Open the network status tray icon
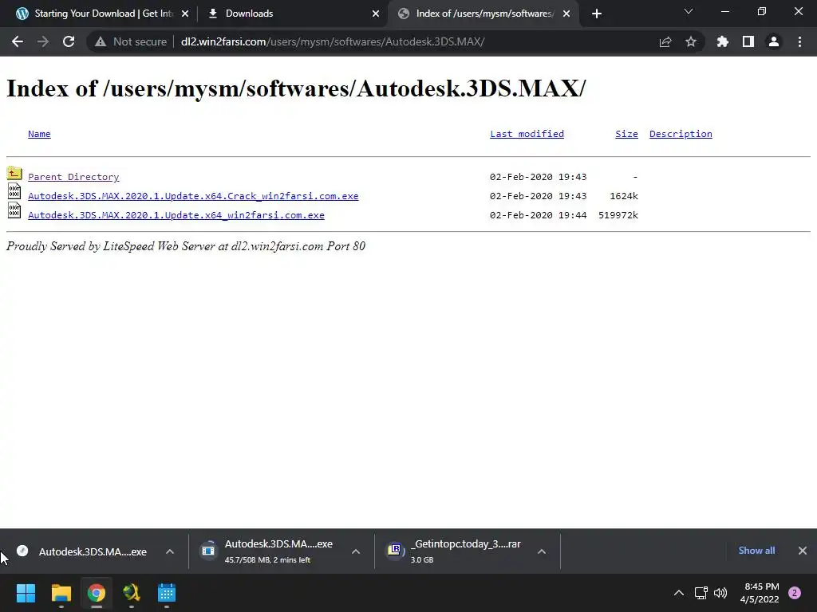The width and height of the screenshot is (817, 612). coord(701,593)
